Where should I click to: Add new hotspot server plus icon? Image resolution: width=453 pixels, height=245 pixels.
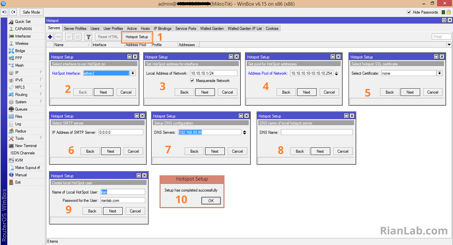pos(50,37)
